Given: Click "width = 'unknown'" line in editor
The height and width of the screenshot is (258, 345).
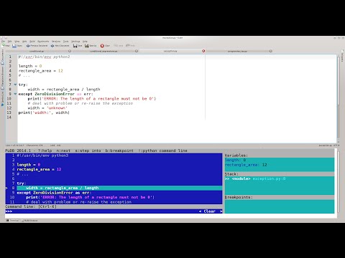Looking at the screenshot, I should click(x=47, y=108).
